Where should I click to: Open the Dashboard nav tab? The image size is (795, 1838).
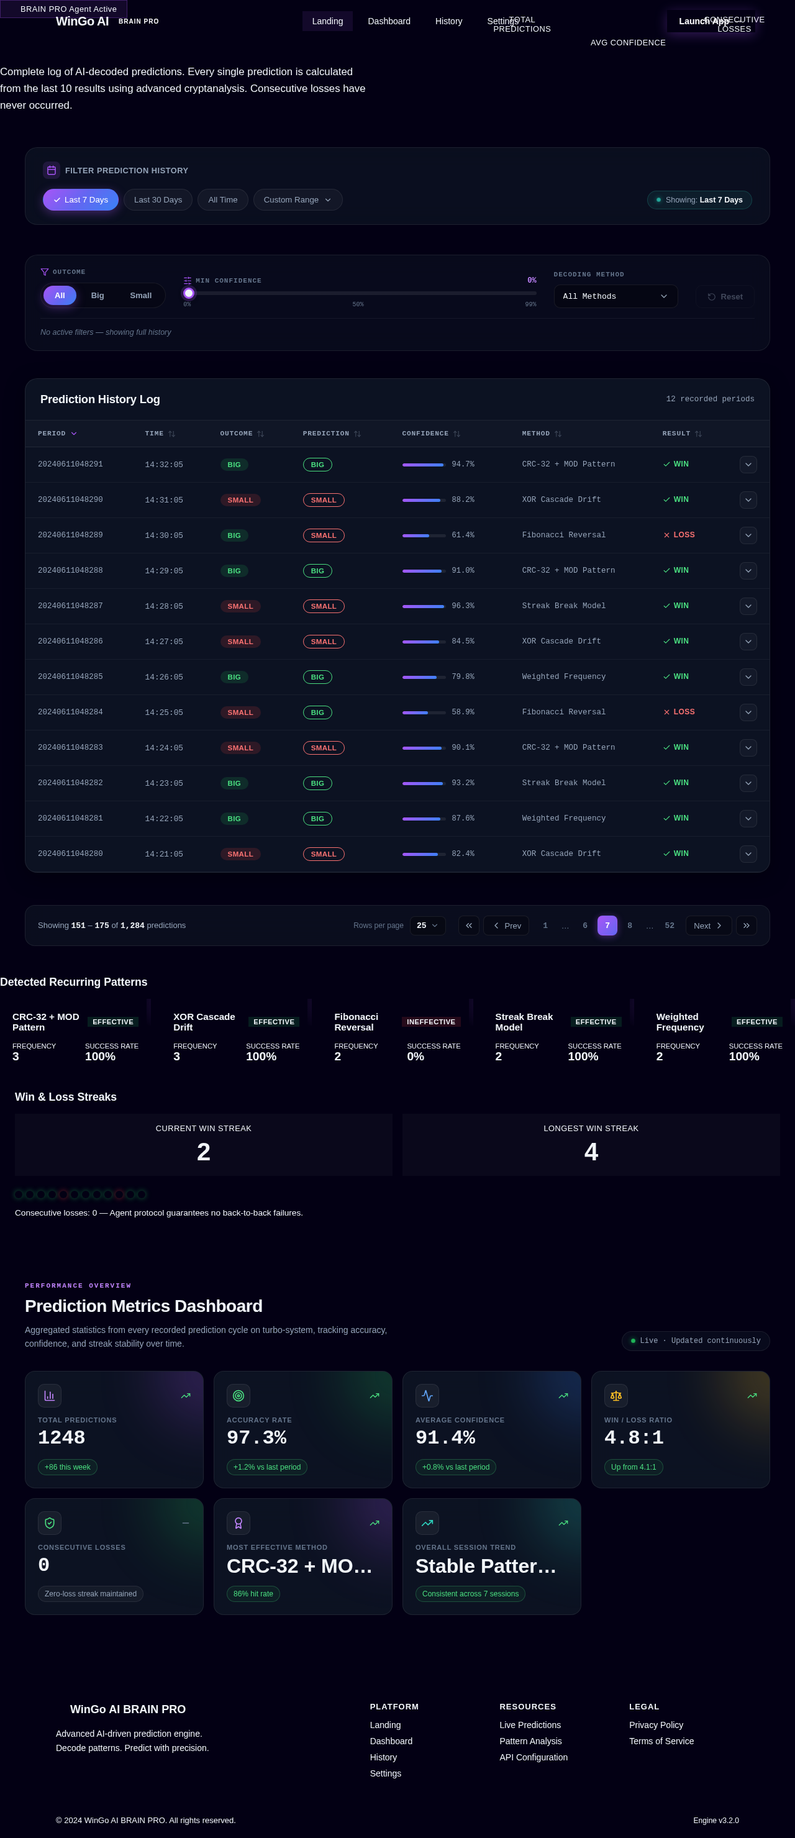coord(389,21)
